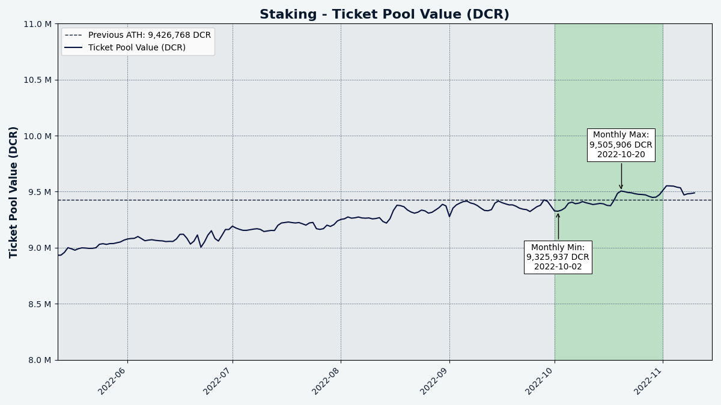Viewport: 721px width, 405px height.
Task: Click the 11.0 M y-axis label
Action: pos(38,24)
